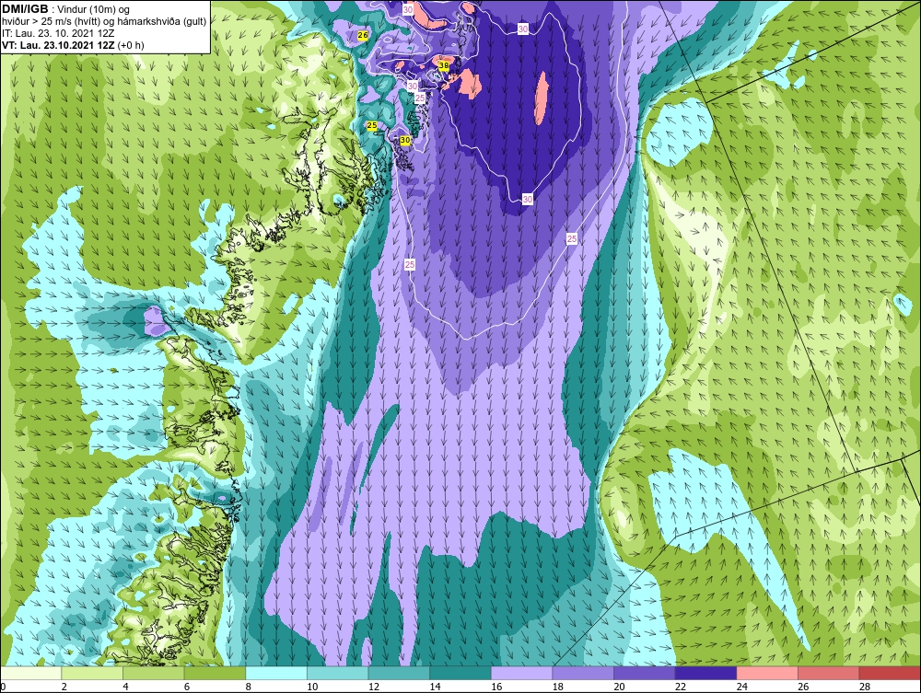Click the '0' tick on the colour scale
The image size is (921, 693).
tap(3, 687)
